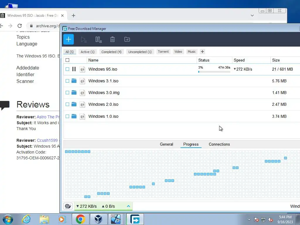
Task: Switch to the Connections details tab
Action: coord(219,144)
